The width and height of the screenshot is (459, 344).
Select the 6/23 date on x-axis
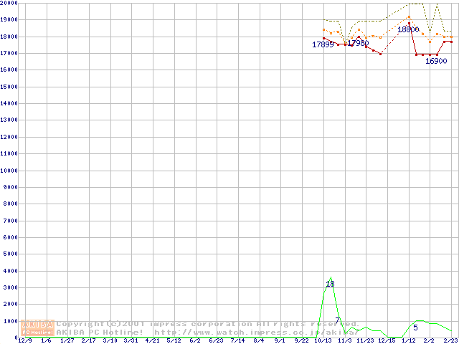tap(216, 340)
